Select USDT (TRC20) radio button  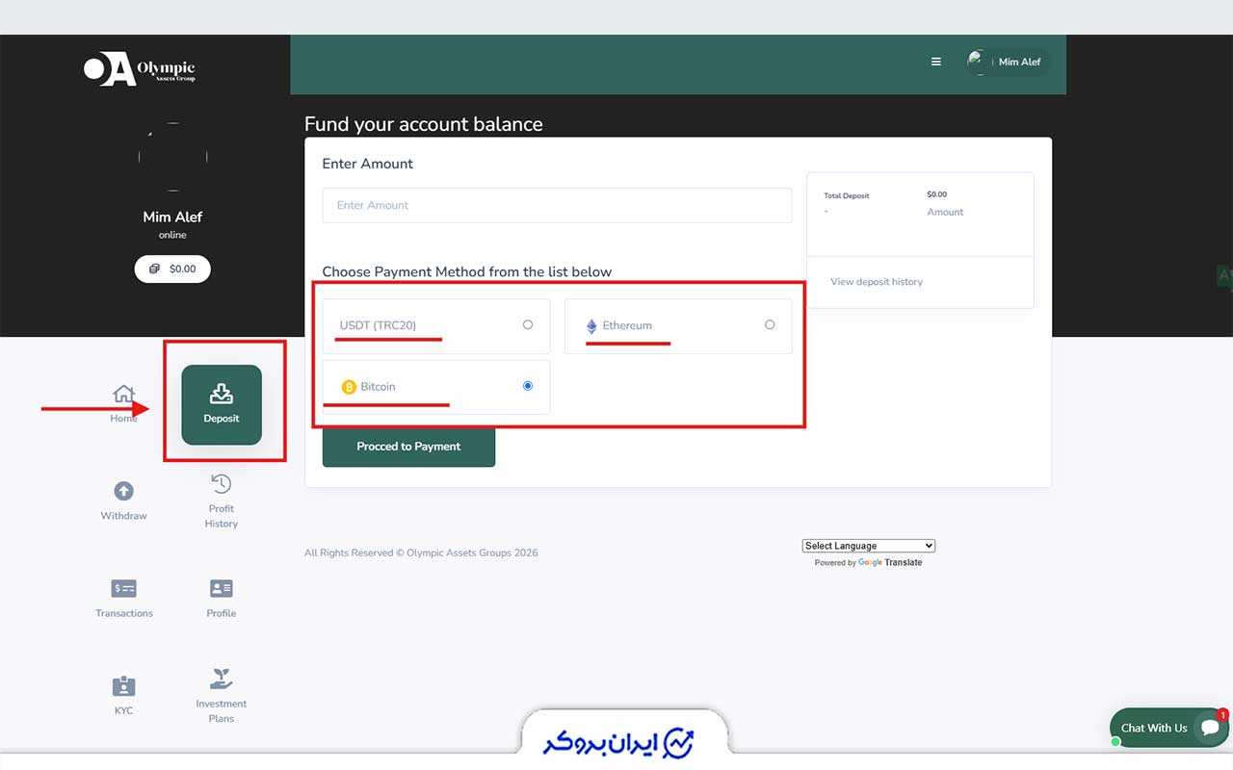(x=528, y=324)
